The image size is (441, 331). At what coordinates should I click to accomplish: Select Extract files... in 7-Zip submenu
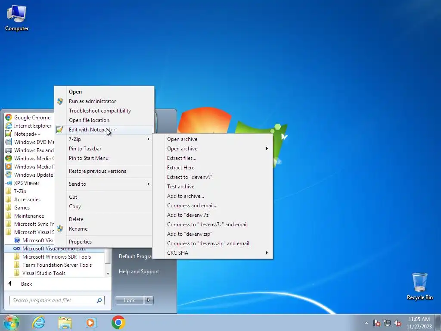pos(213,158)
